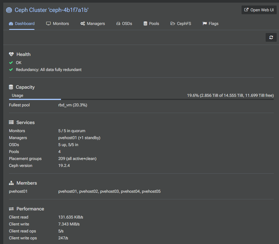Click the fullest pool rbd_vm value
279x244 pixels.
(x=73, y=105)
